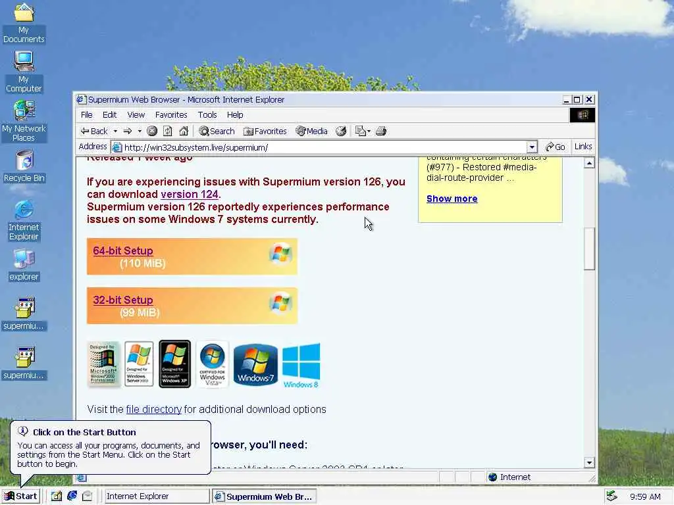Screen dimensions: 674x505
Task: Select My Network Places desktop icon
Action: tap(24, 121)
